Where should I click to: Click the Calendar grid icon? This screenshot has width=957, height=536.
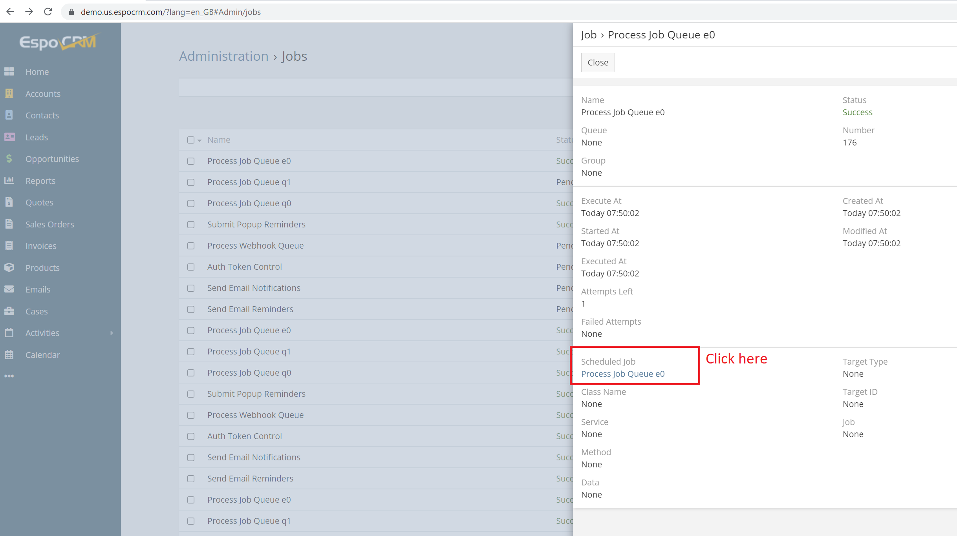point(9,354)
